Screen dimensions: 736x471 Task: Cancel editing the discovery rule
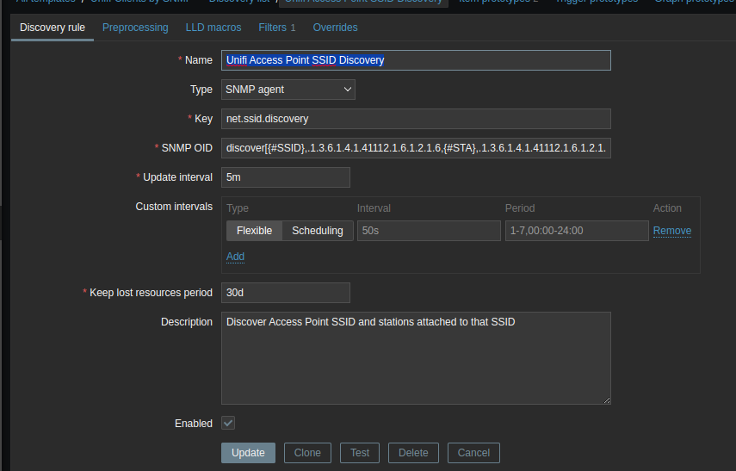pyautogui.click(x=473, y=453)
